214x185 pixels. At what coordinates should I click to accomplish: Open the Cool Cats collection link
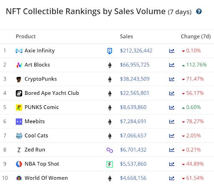tap(36, 136)
